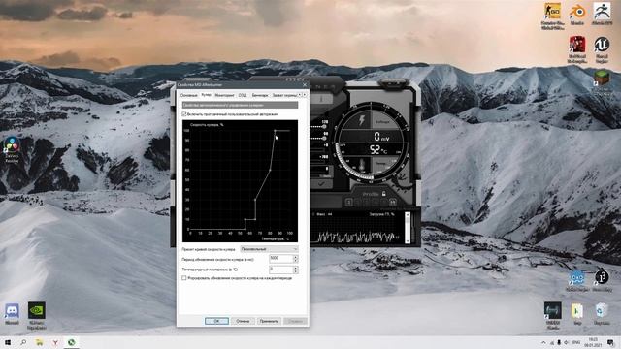Click the Voltage button in Afterburner gauge
The height and width of the screenshot is (349, 621).
(382, 122)
